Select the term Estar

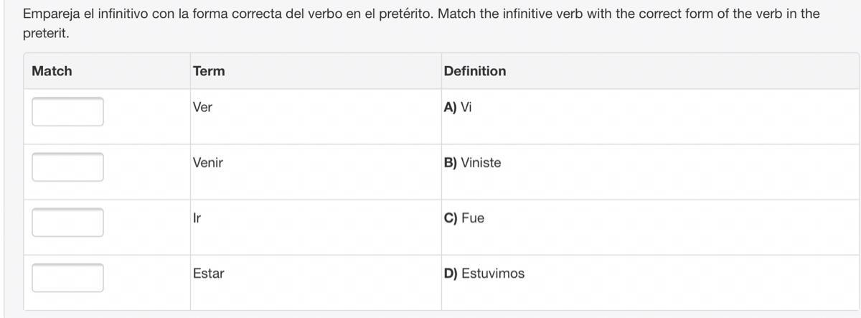(x=209, y=273)
